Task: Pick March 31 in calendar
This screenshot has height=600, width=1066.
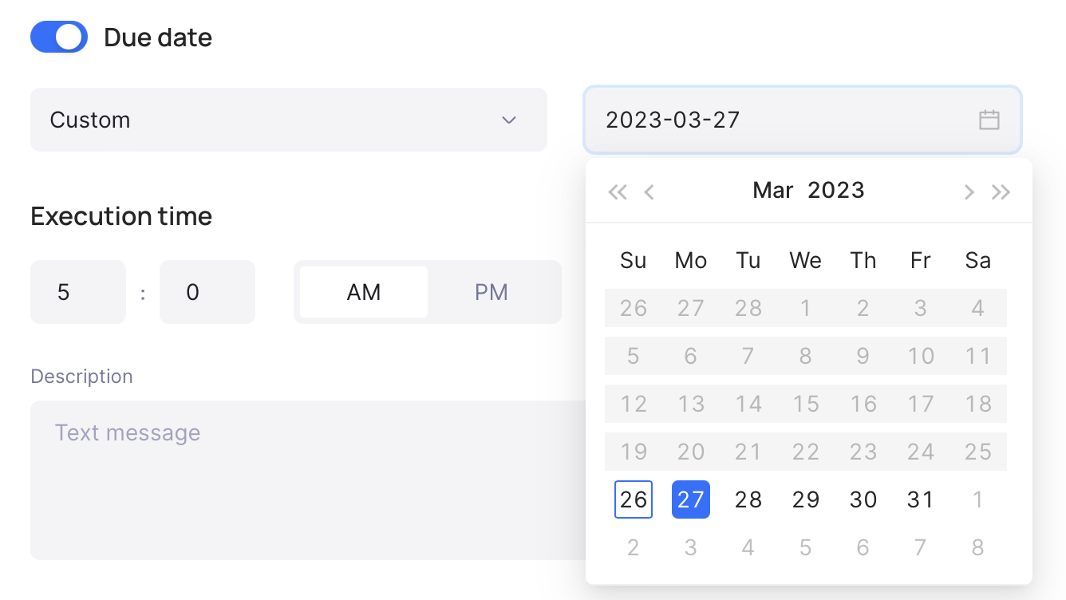Action: [x=920, y=499]
